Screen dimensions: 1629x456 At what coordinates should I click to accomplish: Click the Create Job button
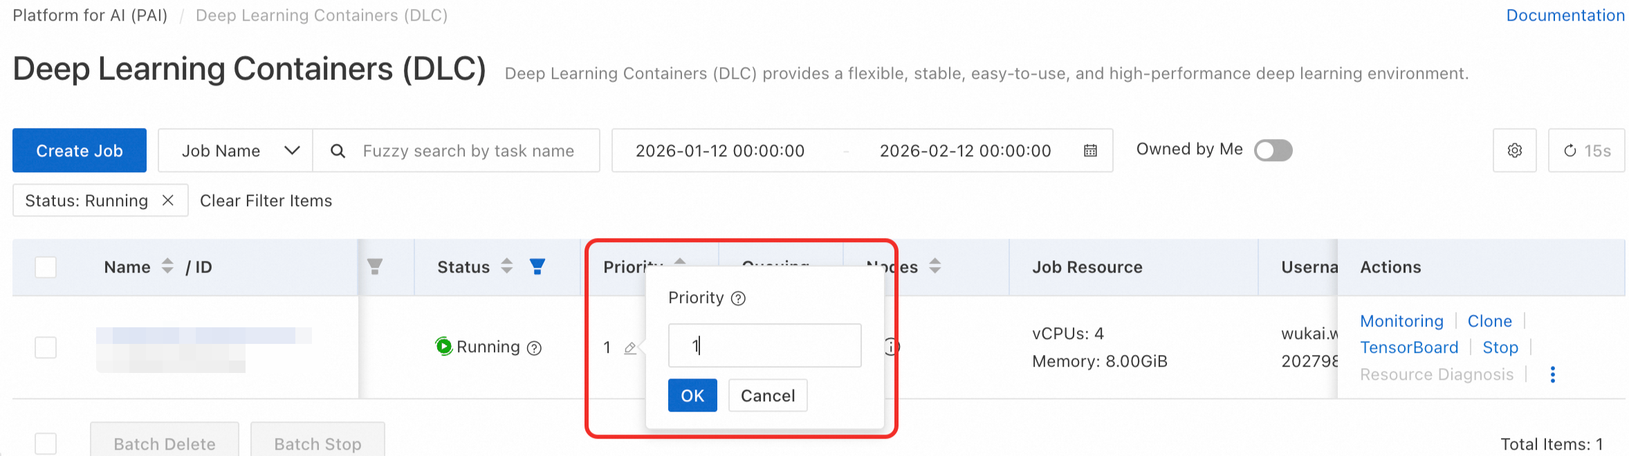80,150
